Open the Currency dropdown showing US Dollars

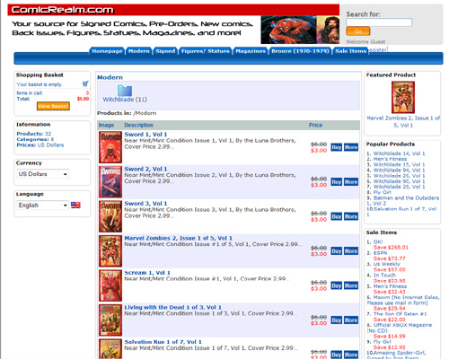click(x=43, y=174)
